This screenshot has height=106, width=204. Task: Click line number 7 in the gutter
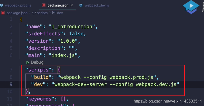[x=11, y=70]
